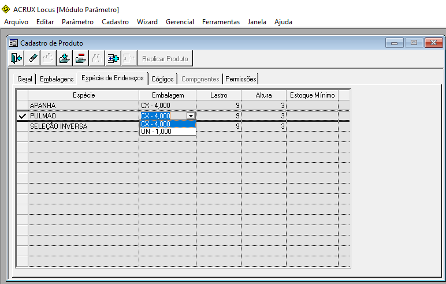
Task: Select the APANHA row selector
Action: tap(22, 105)
